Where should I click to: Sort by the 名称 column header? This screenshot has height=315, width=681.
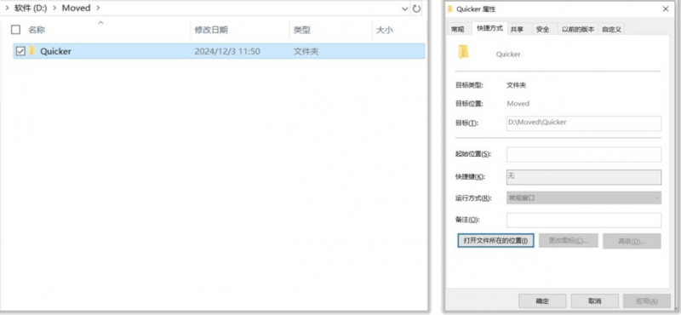click(x=37, y=30)
